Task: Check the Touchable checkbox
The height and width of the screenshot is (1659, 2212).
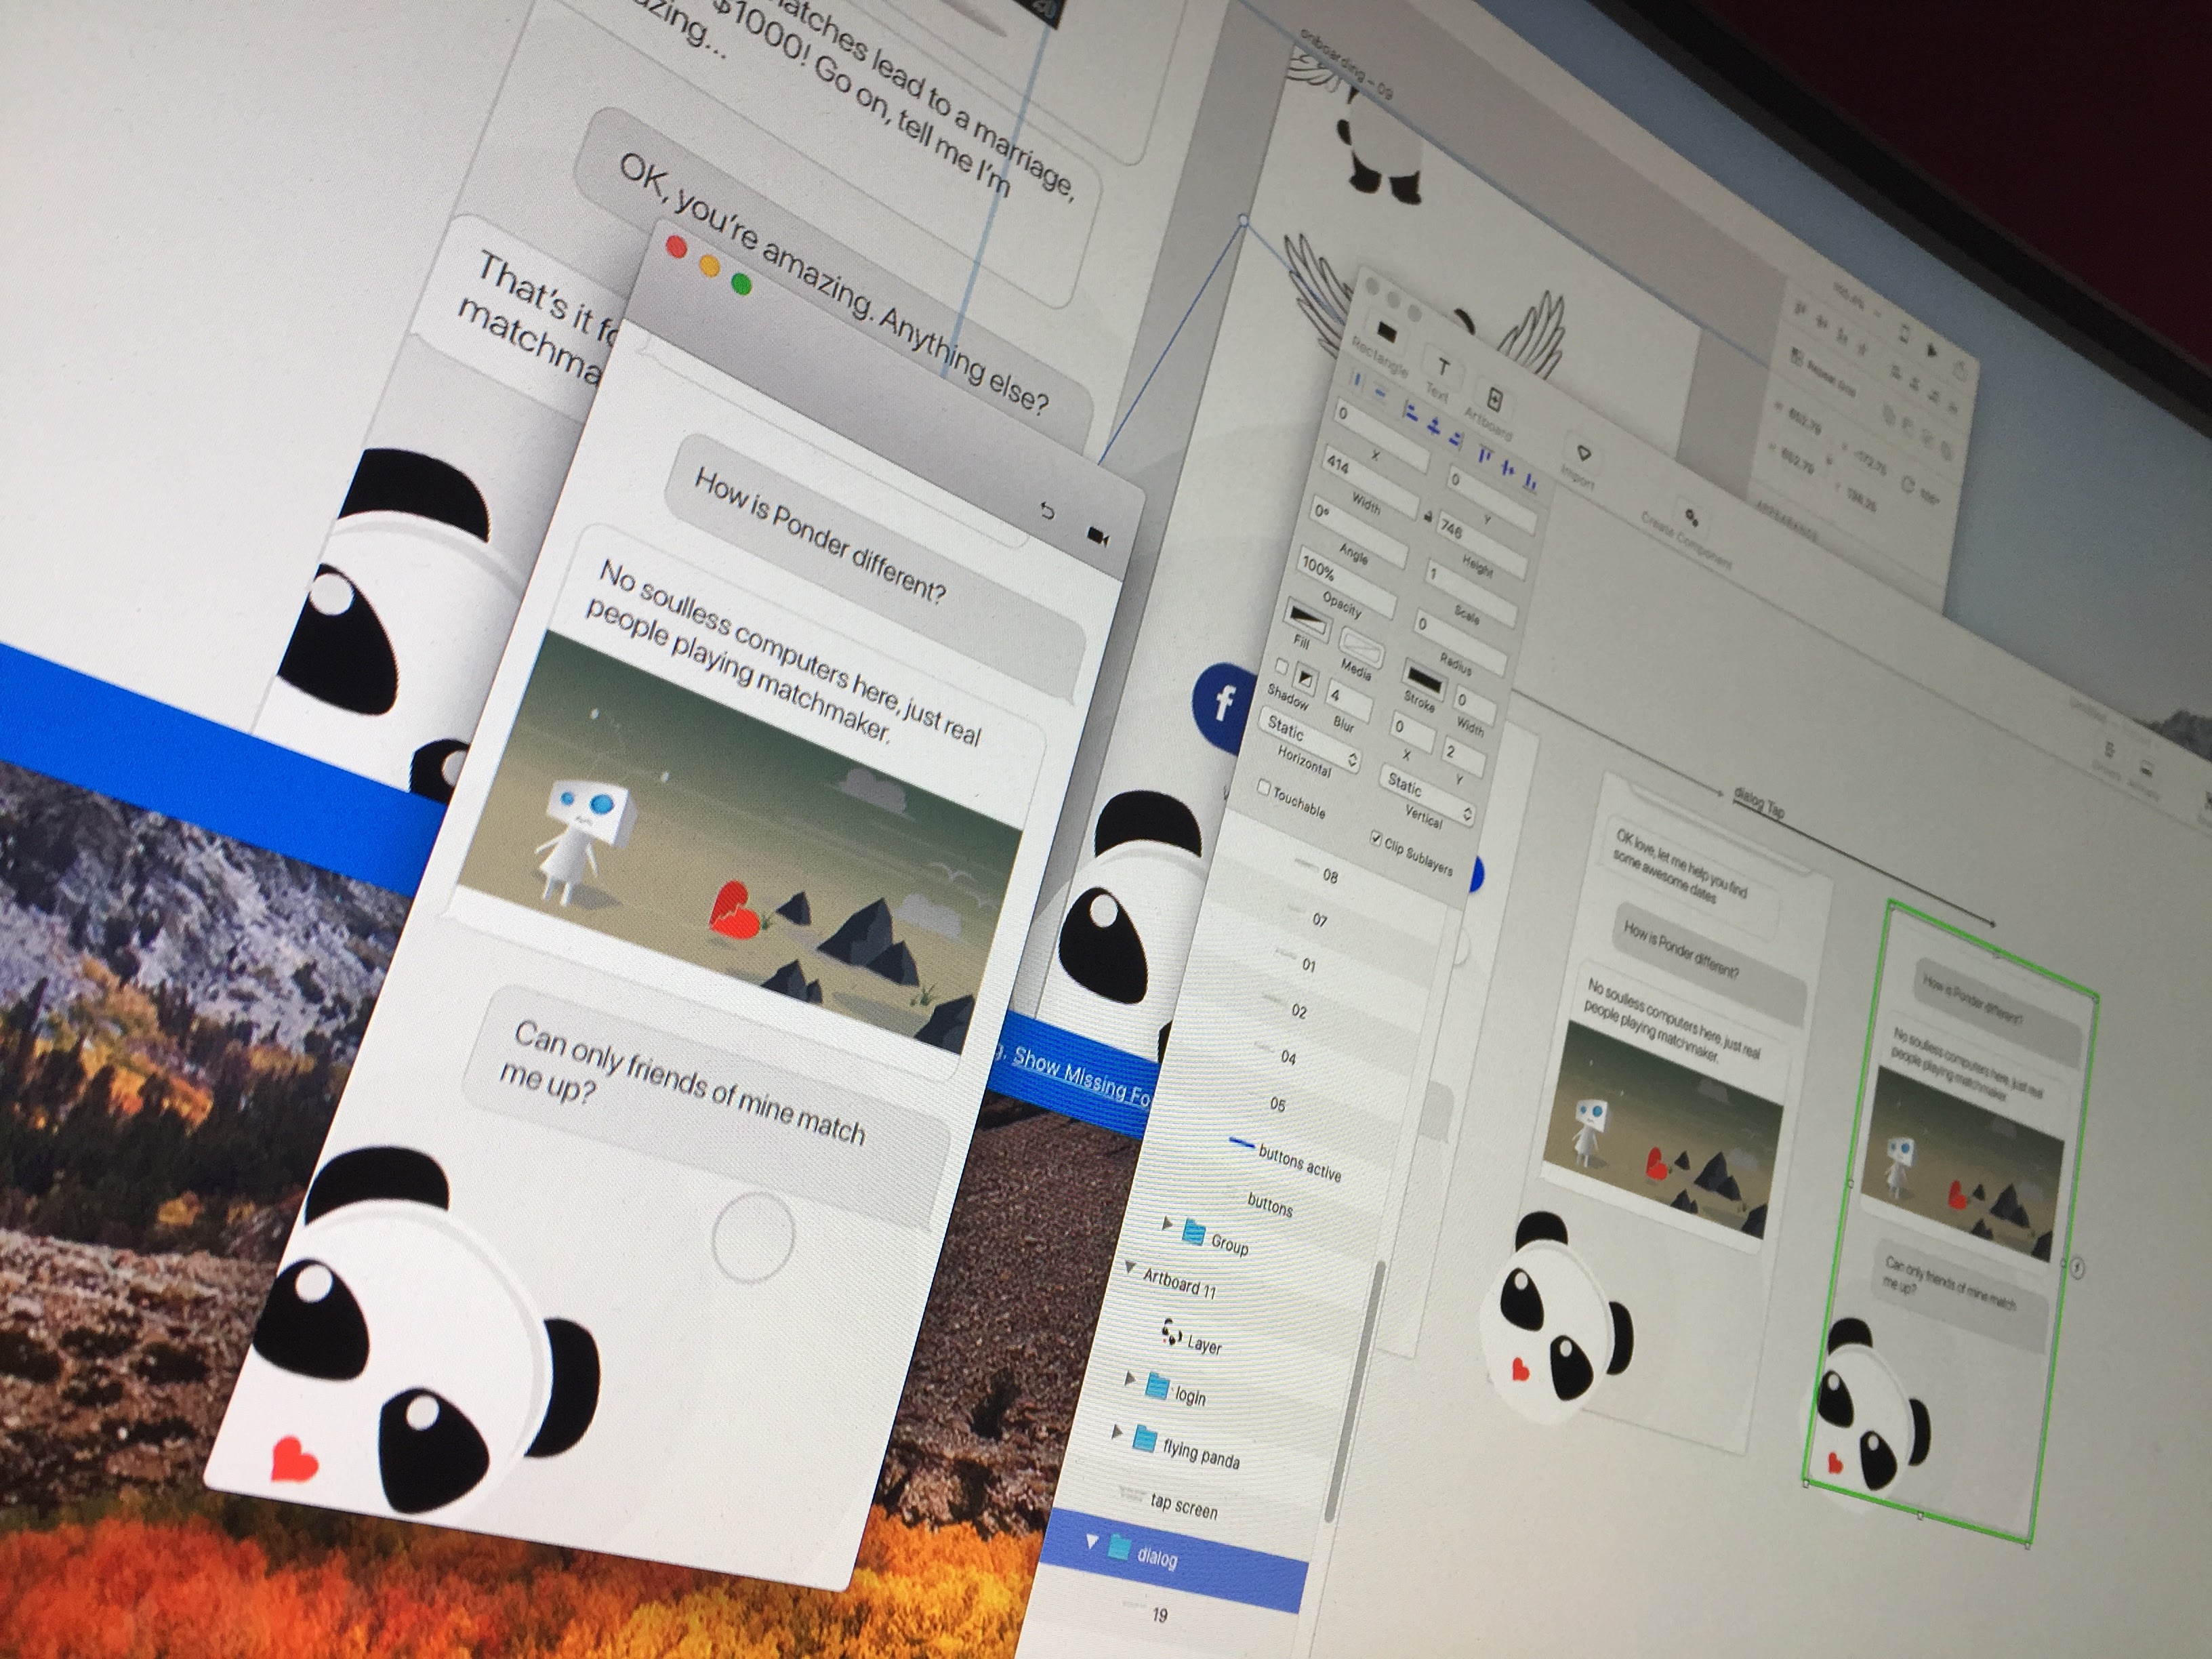Action: click(1264, 787)
